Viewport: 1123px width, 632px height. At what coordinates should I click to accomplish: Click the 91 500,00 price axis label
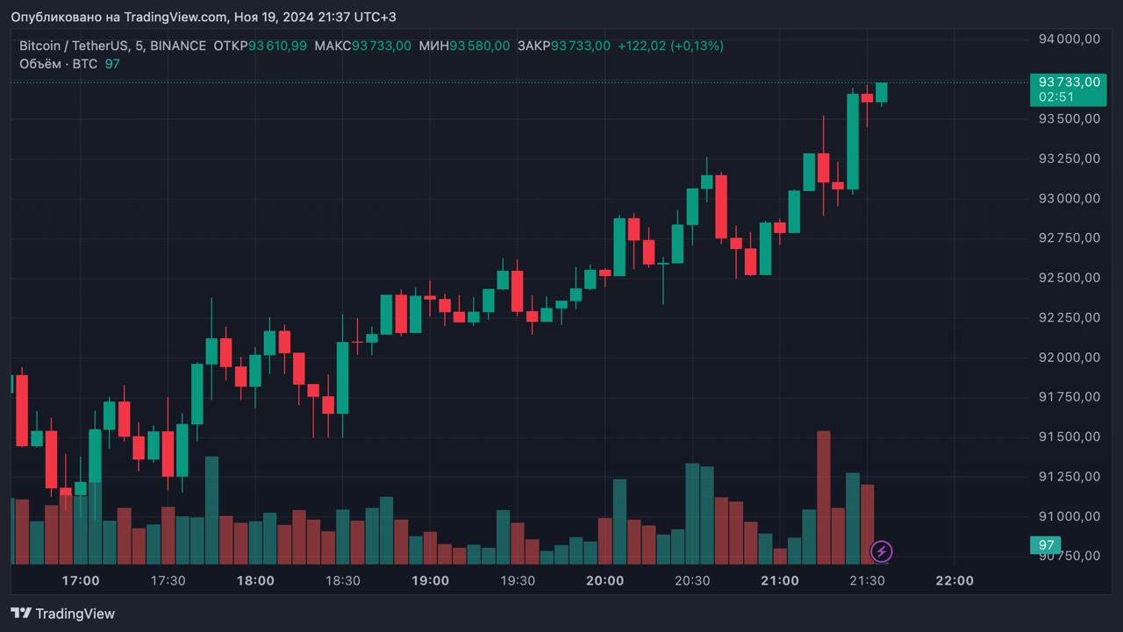click(x=1069, y=437)
